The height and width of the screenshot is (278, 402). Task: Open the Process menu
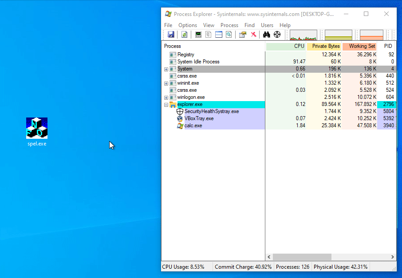229,25
